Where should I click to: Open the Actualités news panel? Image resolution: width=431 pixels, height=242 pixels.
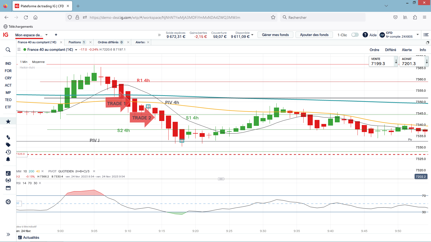point(29,237)
